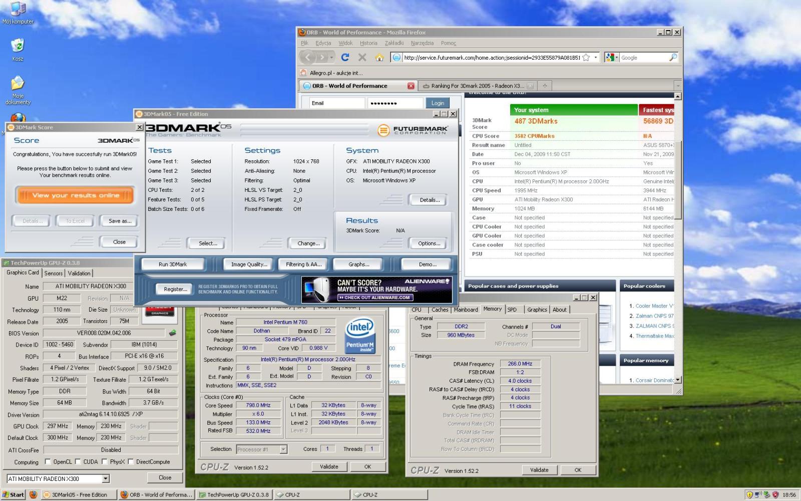Click the Select button under Tests
The width and height of the screenshot is (801, 501).
tap(208, 243)
